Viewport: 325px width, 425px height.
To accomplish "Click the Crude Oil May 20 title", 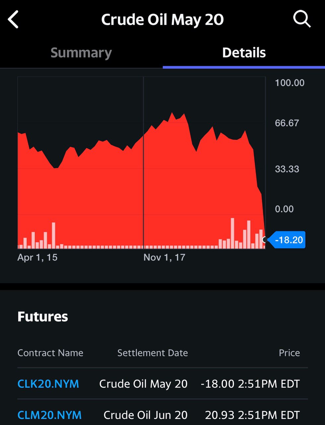I will (x=162, y=20).
